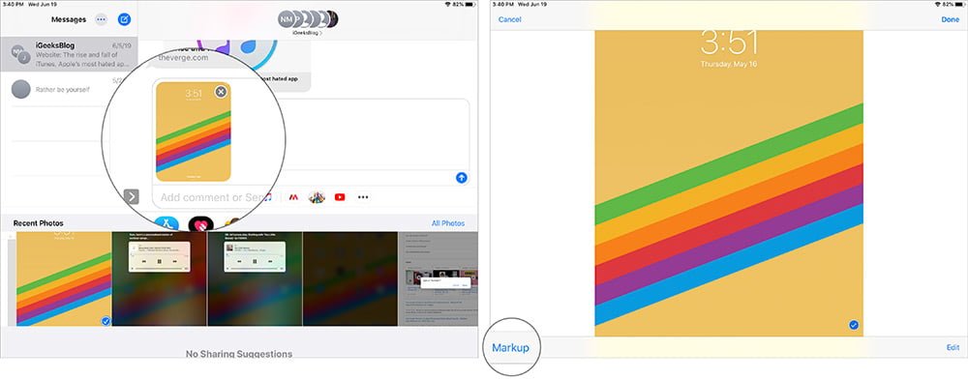Open the Digital Touch heart icon
968x379 pixels.
[200, 224]
